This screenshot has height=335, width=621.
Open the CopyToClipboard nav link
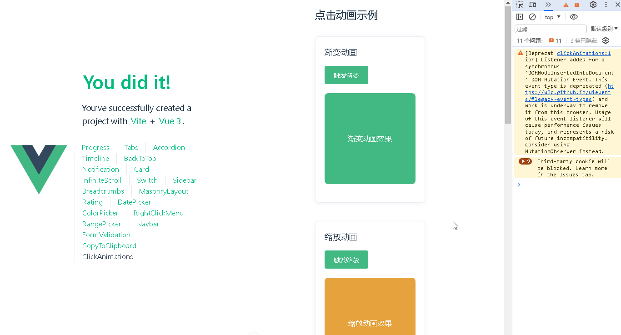(x=109, y=245)
